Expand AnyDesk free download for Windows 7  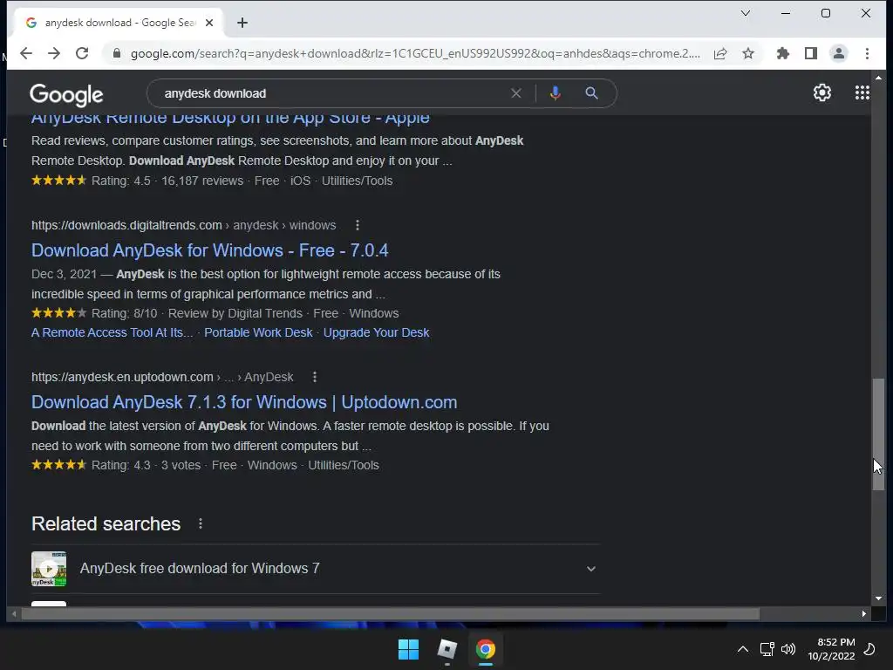(316, 569)
